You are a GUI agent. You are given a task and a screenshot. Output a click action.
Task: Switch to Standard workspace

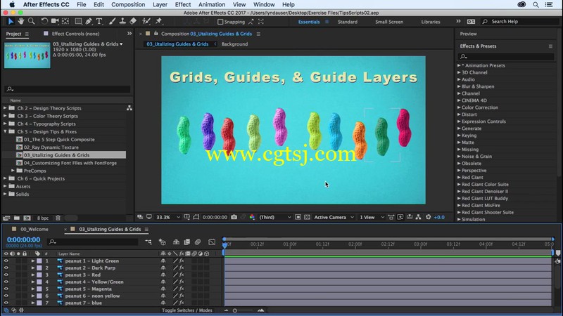pyautogui.click(x=347, y=22)
